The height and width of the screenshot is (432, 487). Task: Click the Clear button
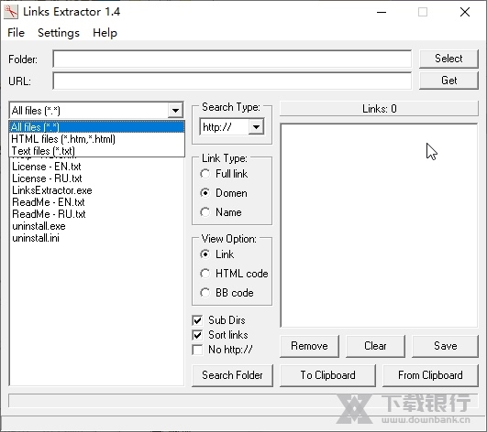[375, 346]
